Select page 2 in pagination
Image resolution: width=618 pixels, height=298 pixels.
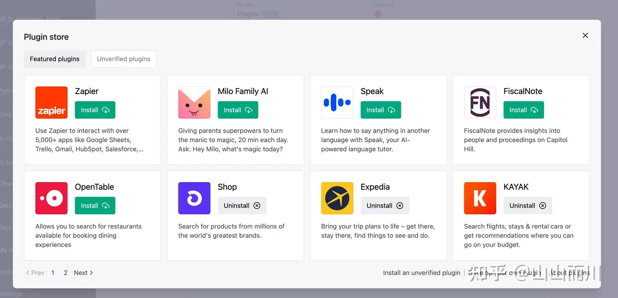[66, 273]
